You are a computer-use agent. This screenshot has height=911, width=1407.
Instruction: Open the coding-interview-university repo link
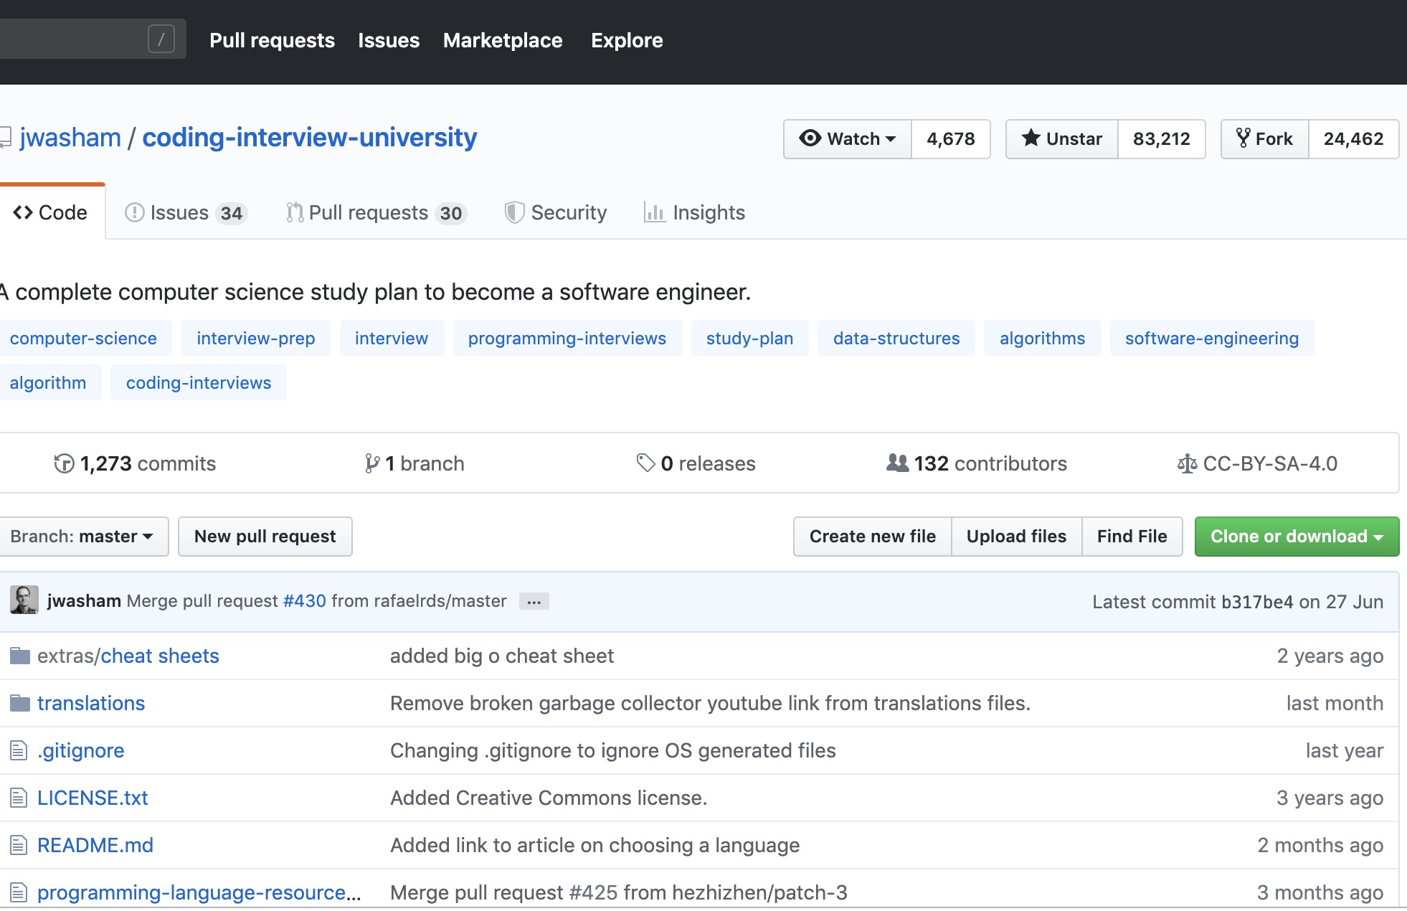309,137
